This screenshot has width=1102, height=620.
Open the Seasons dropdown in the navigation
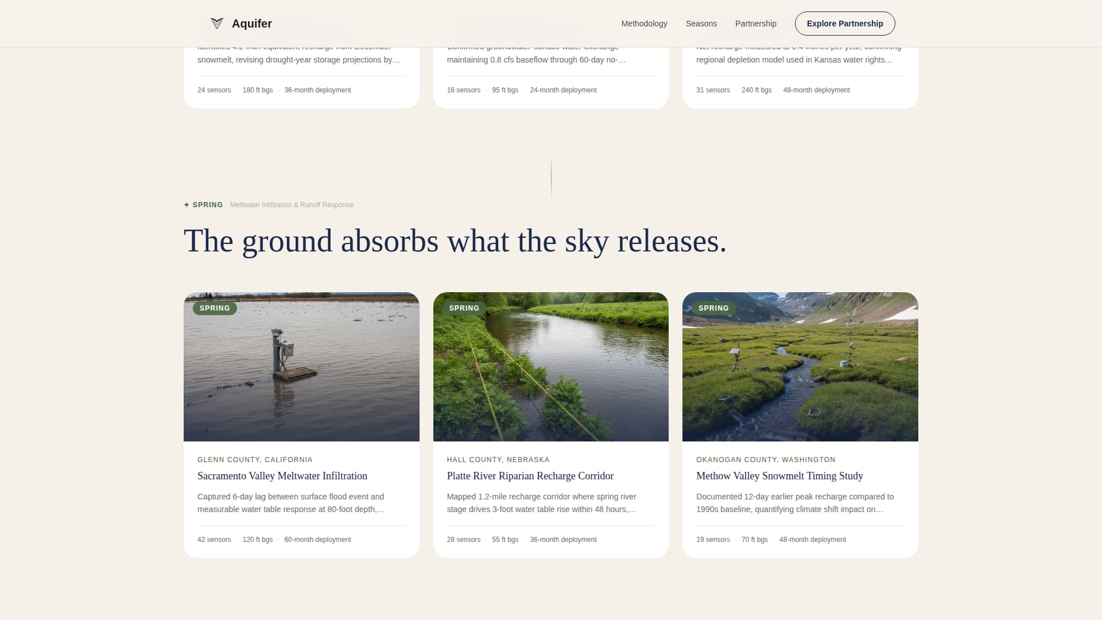[701, 24]
